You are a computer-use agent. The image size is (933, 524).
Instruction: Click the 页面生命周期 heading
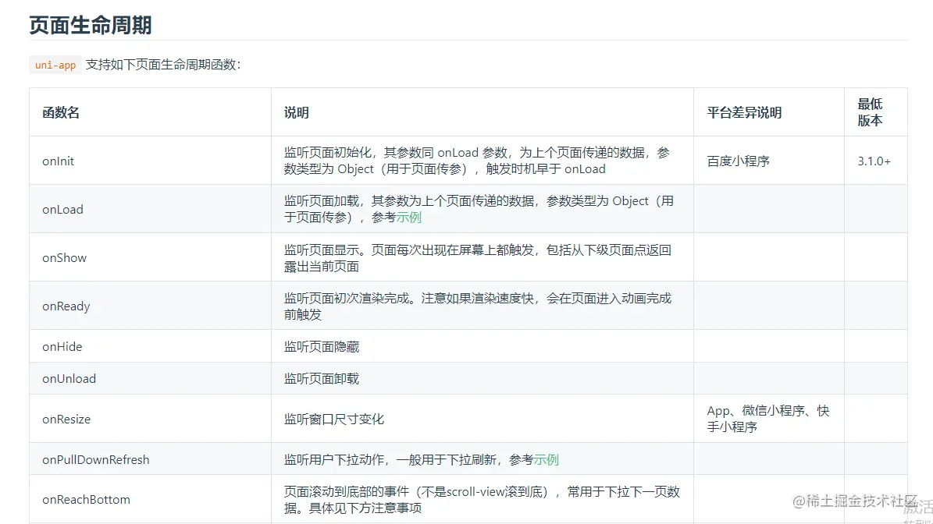click(x=91, y=26)
